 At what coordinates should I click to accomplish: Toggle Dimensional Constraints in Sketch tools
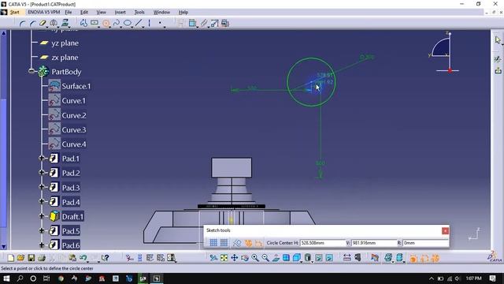point(258,243)
